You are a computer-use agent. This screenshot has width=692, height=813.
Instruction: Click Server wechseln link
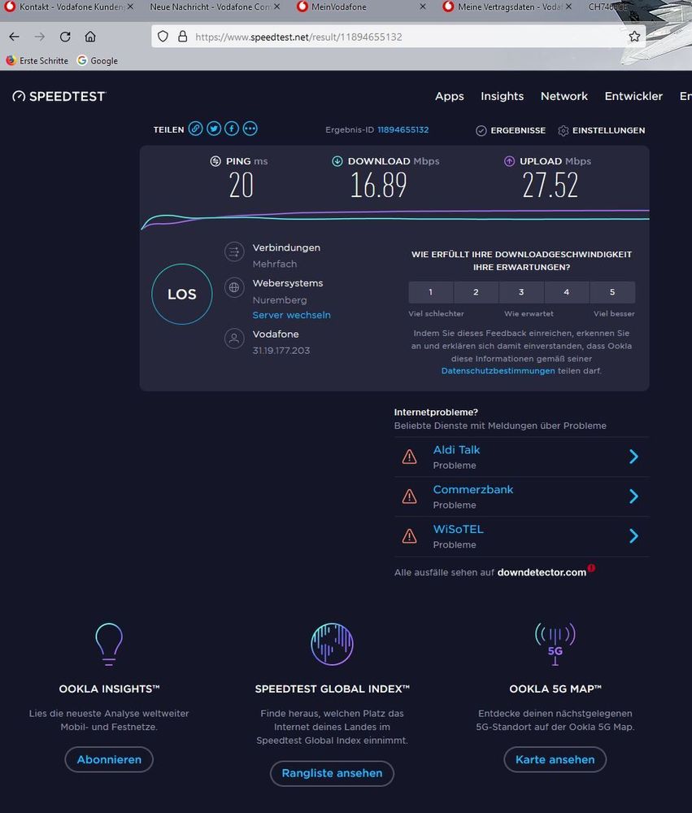[292, 315]
